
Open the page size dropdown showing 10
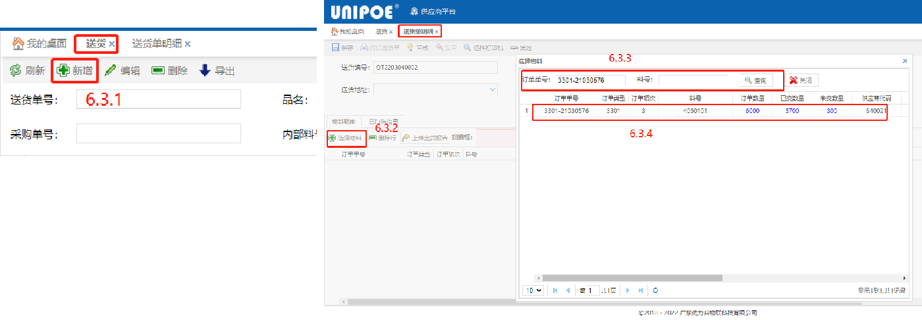(532, 290)
